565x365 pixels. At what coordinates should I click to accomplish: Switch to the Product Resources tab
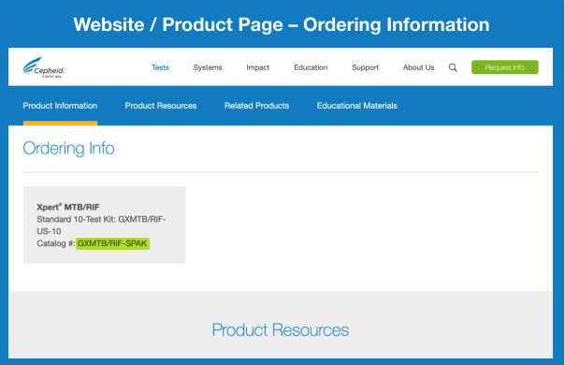click(x=161, y=106)
